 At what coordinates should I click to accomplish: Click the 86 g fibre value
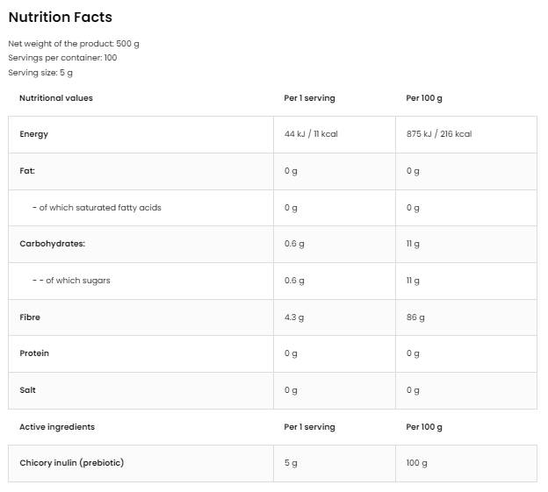[415, 317]
